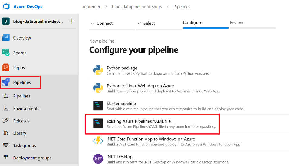289x166 pixels.
Task: Click the Repos icon in sidebar
Action: (x=6, y=67)
